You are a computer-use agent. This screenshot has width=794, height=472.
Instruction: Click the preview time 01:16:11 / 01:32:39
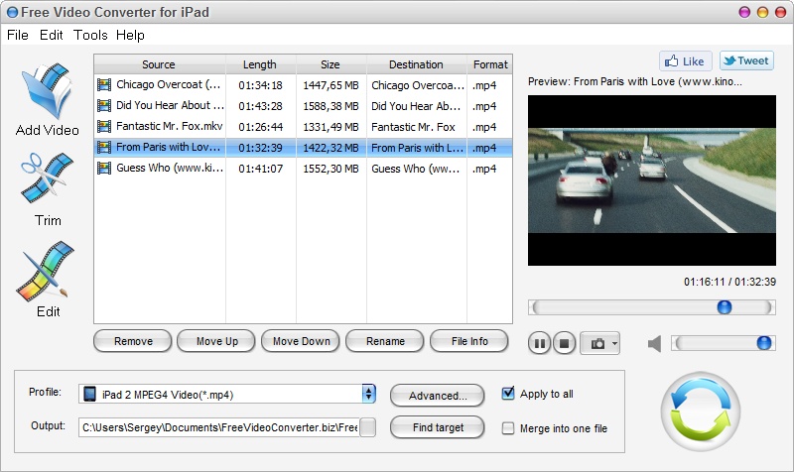tap(729, 282)
